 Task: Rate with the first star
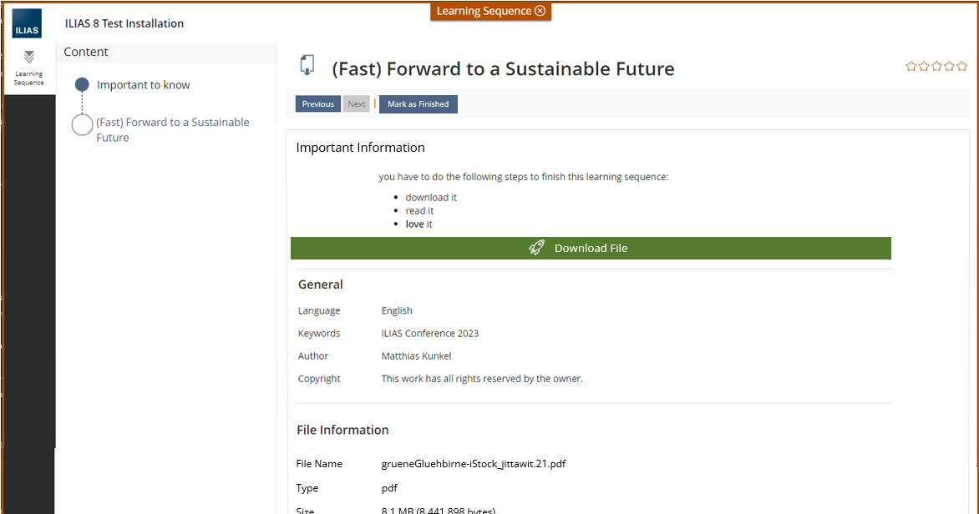point(911,67)
